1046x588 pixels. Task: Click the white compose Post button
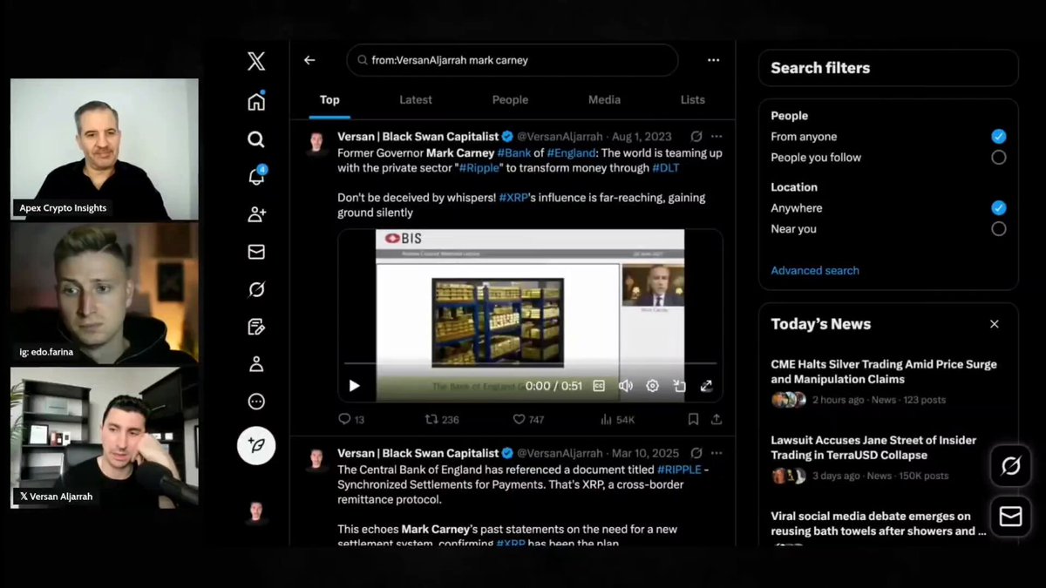(x=256, y=445)
